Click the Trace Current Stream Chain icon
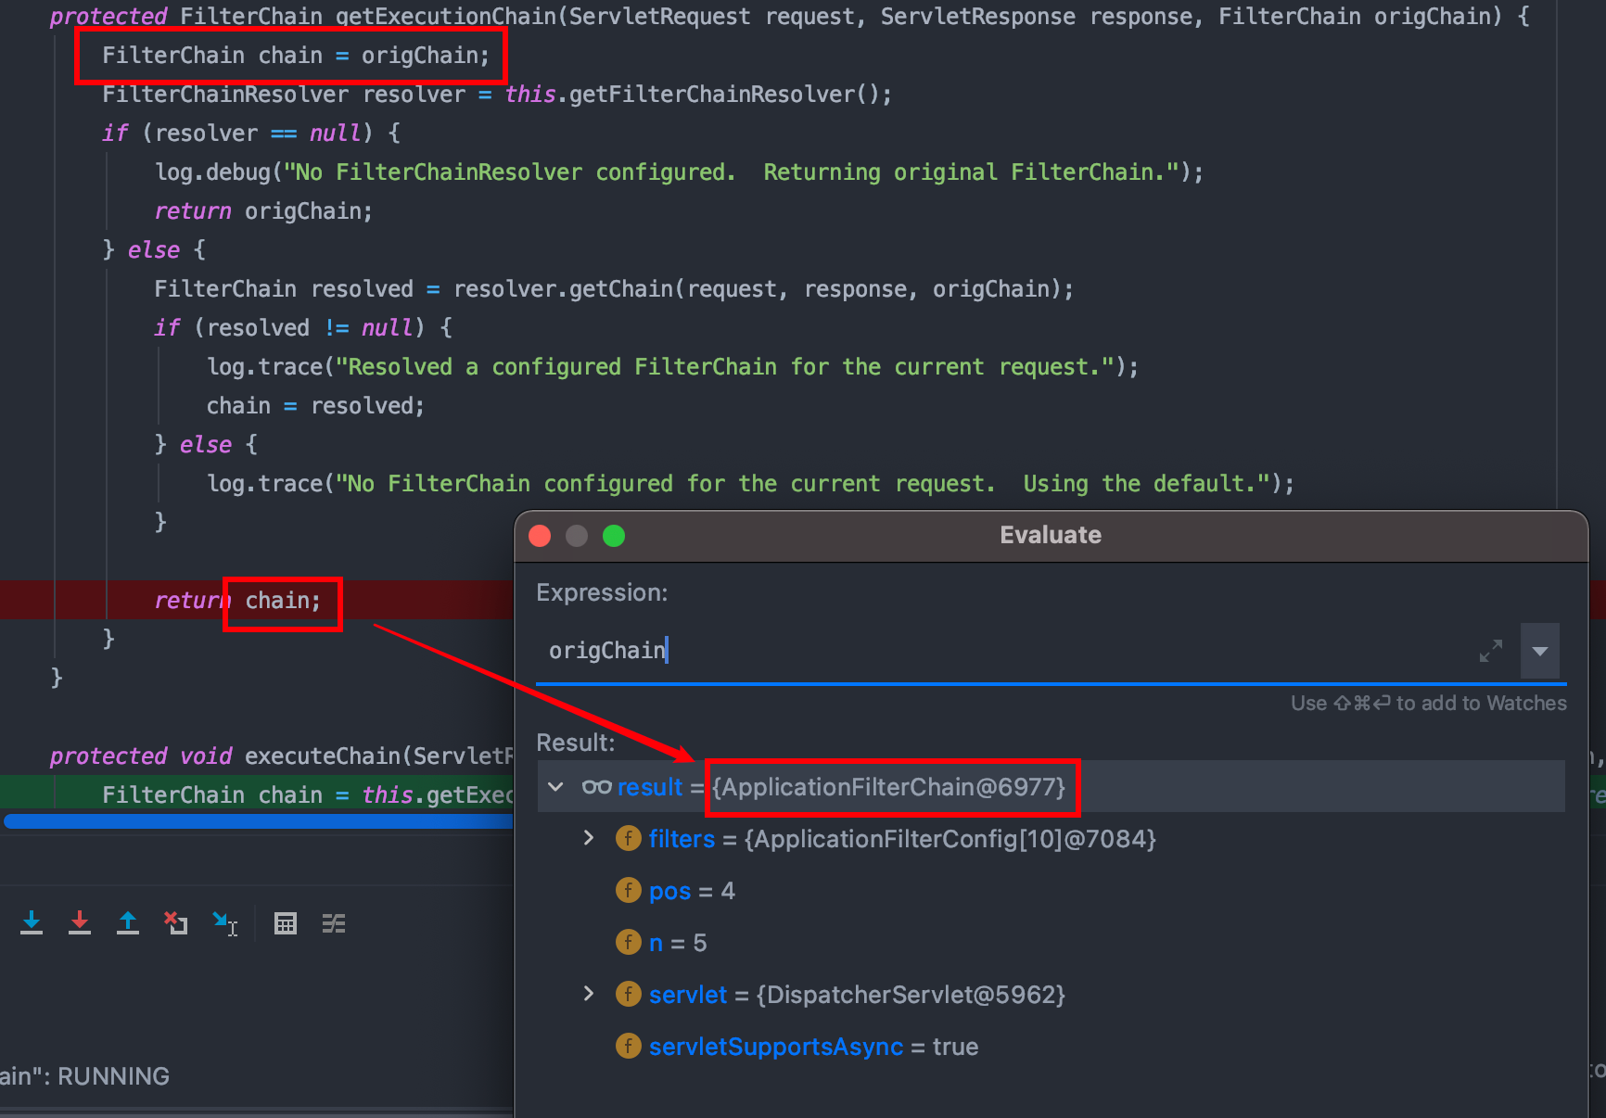 coord(334,923)
